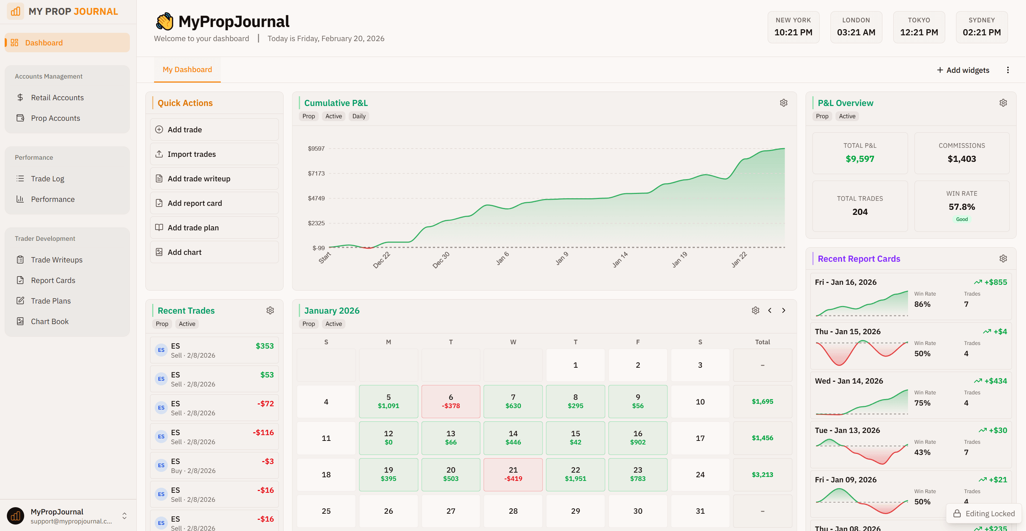1026x531 pixels.
Task: Open Trade Writeups in the sidebar
Action: click(x=67, y=260)
